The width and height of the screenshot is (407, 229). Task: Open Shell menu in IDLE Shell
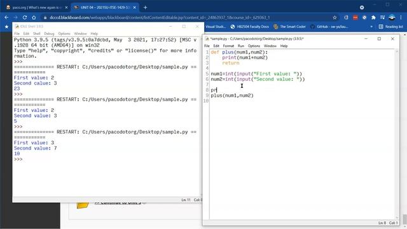pos(37,34)
